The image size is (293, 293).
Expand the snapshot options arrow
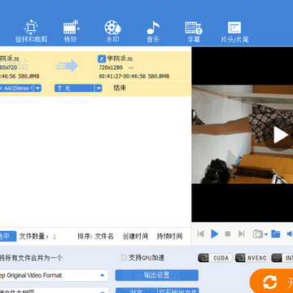click(x=266, y=234)
